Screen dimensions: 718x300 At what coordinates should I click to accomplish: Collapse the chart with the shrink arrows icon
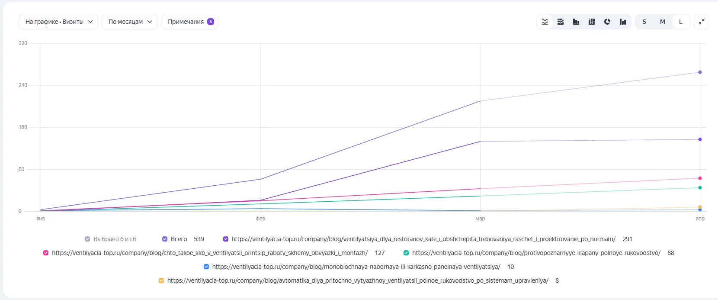click(702, 22)
